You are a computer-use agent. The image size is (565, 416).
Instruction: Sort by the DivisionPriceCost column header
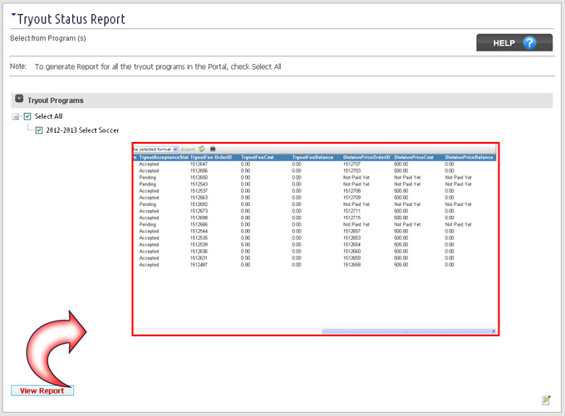414,158
